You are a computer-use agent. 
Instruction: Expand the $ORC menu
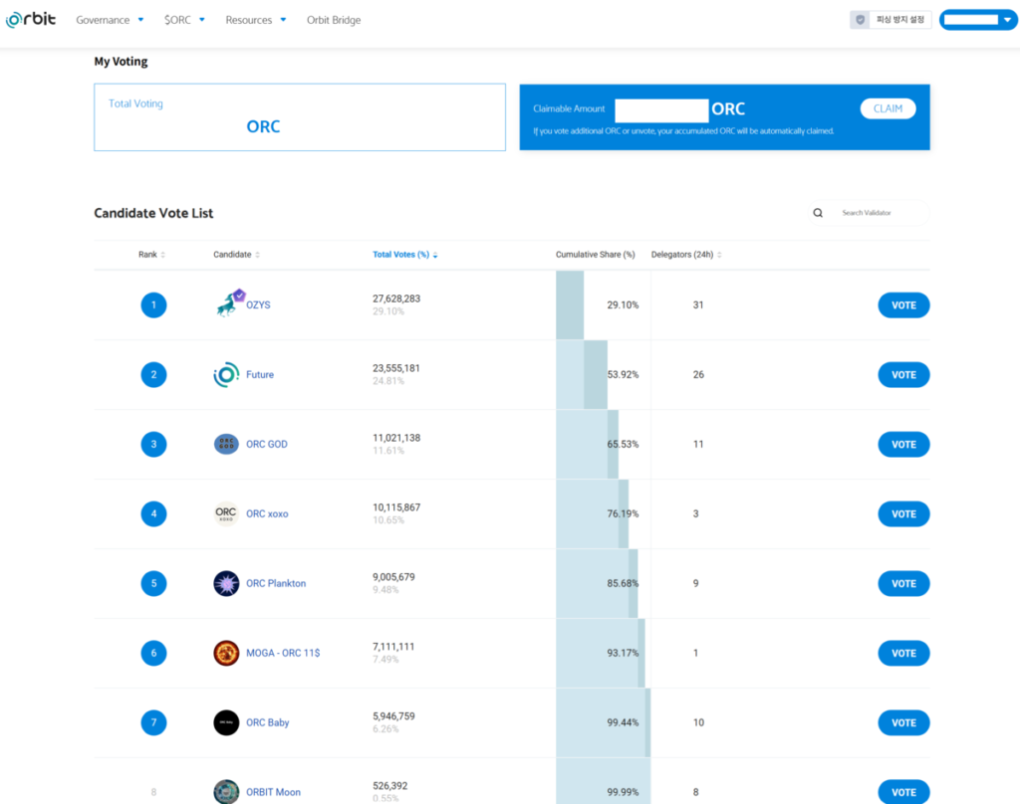pyautogui.click(x=184, y=20)
